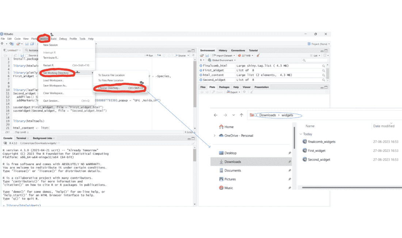Expand the OneDrive - Personal tree node
The height and width of the screenshot is (238, 402).
(x=215, y=136)
